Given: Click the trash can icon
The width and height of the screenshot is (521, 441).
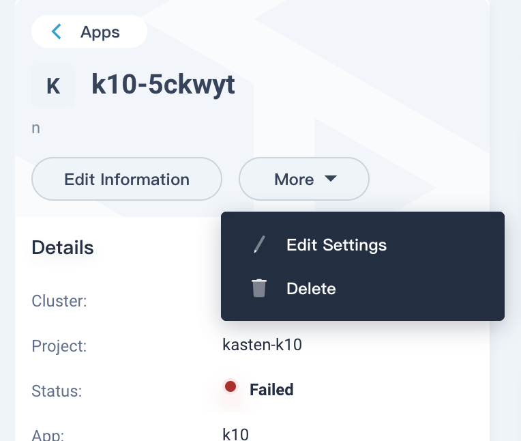Looking at the screenshot, I should (259, 288).
